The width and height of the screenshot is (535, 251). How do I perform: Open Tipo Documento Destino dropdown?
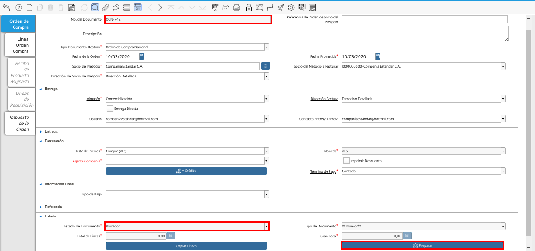coord(266,47)
